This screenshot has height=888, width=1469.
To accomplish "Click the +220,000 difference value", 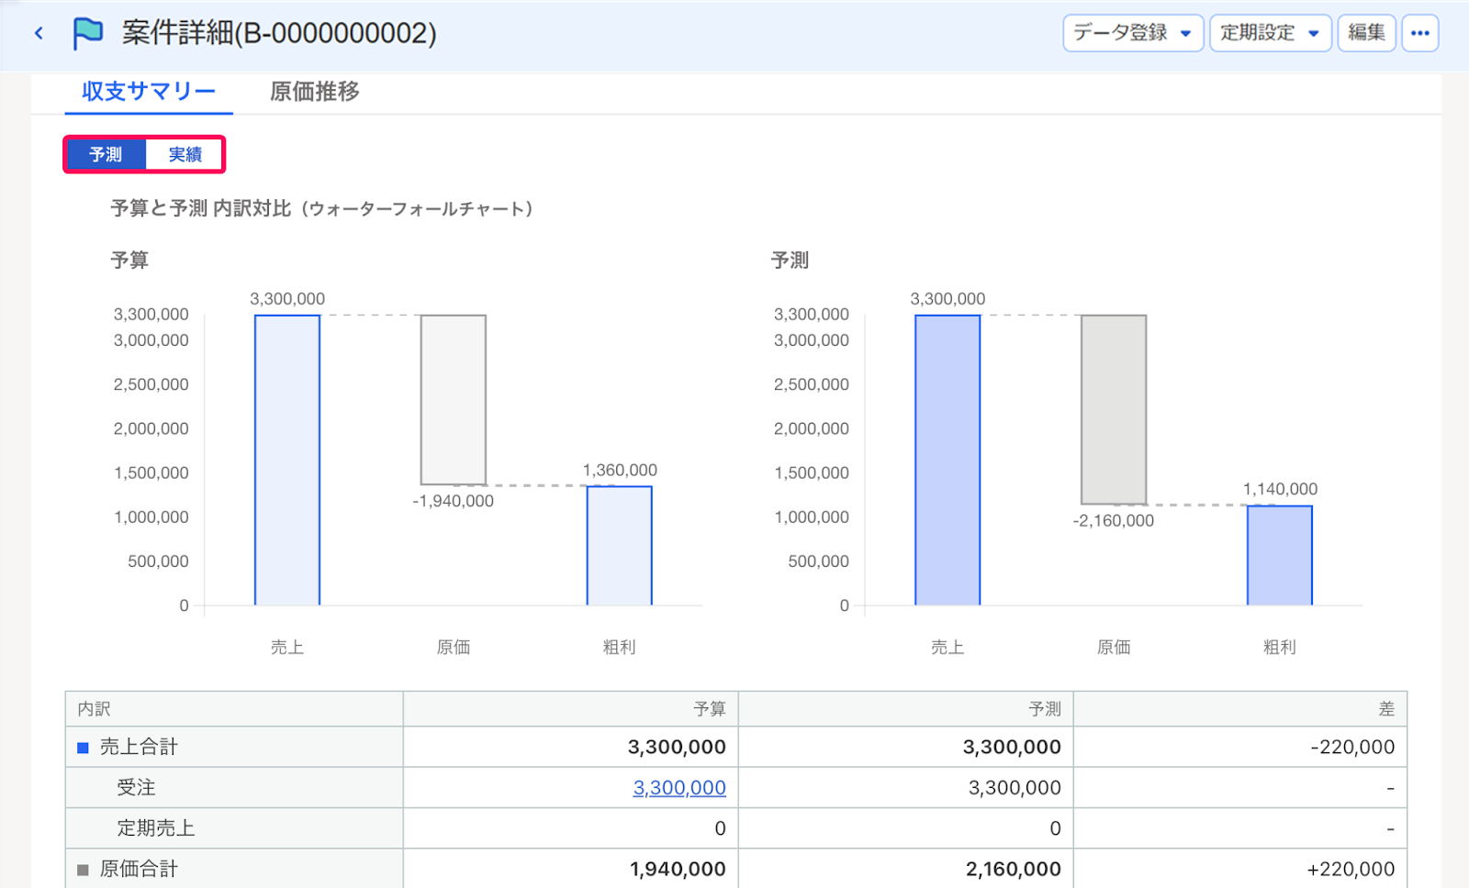I will [1351, 869].
